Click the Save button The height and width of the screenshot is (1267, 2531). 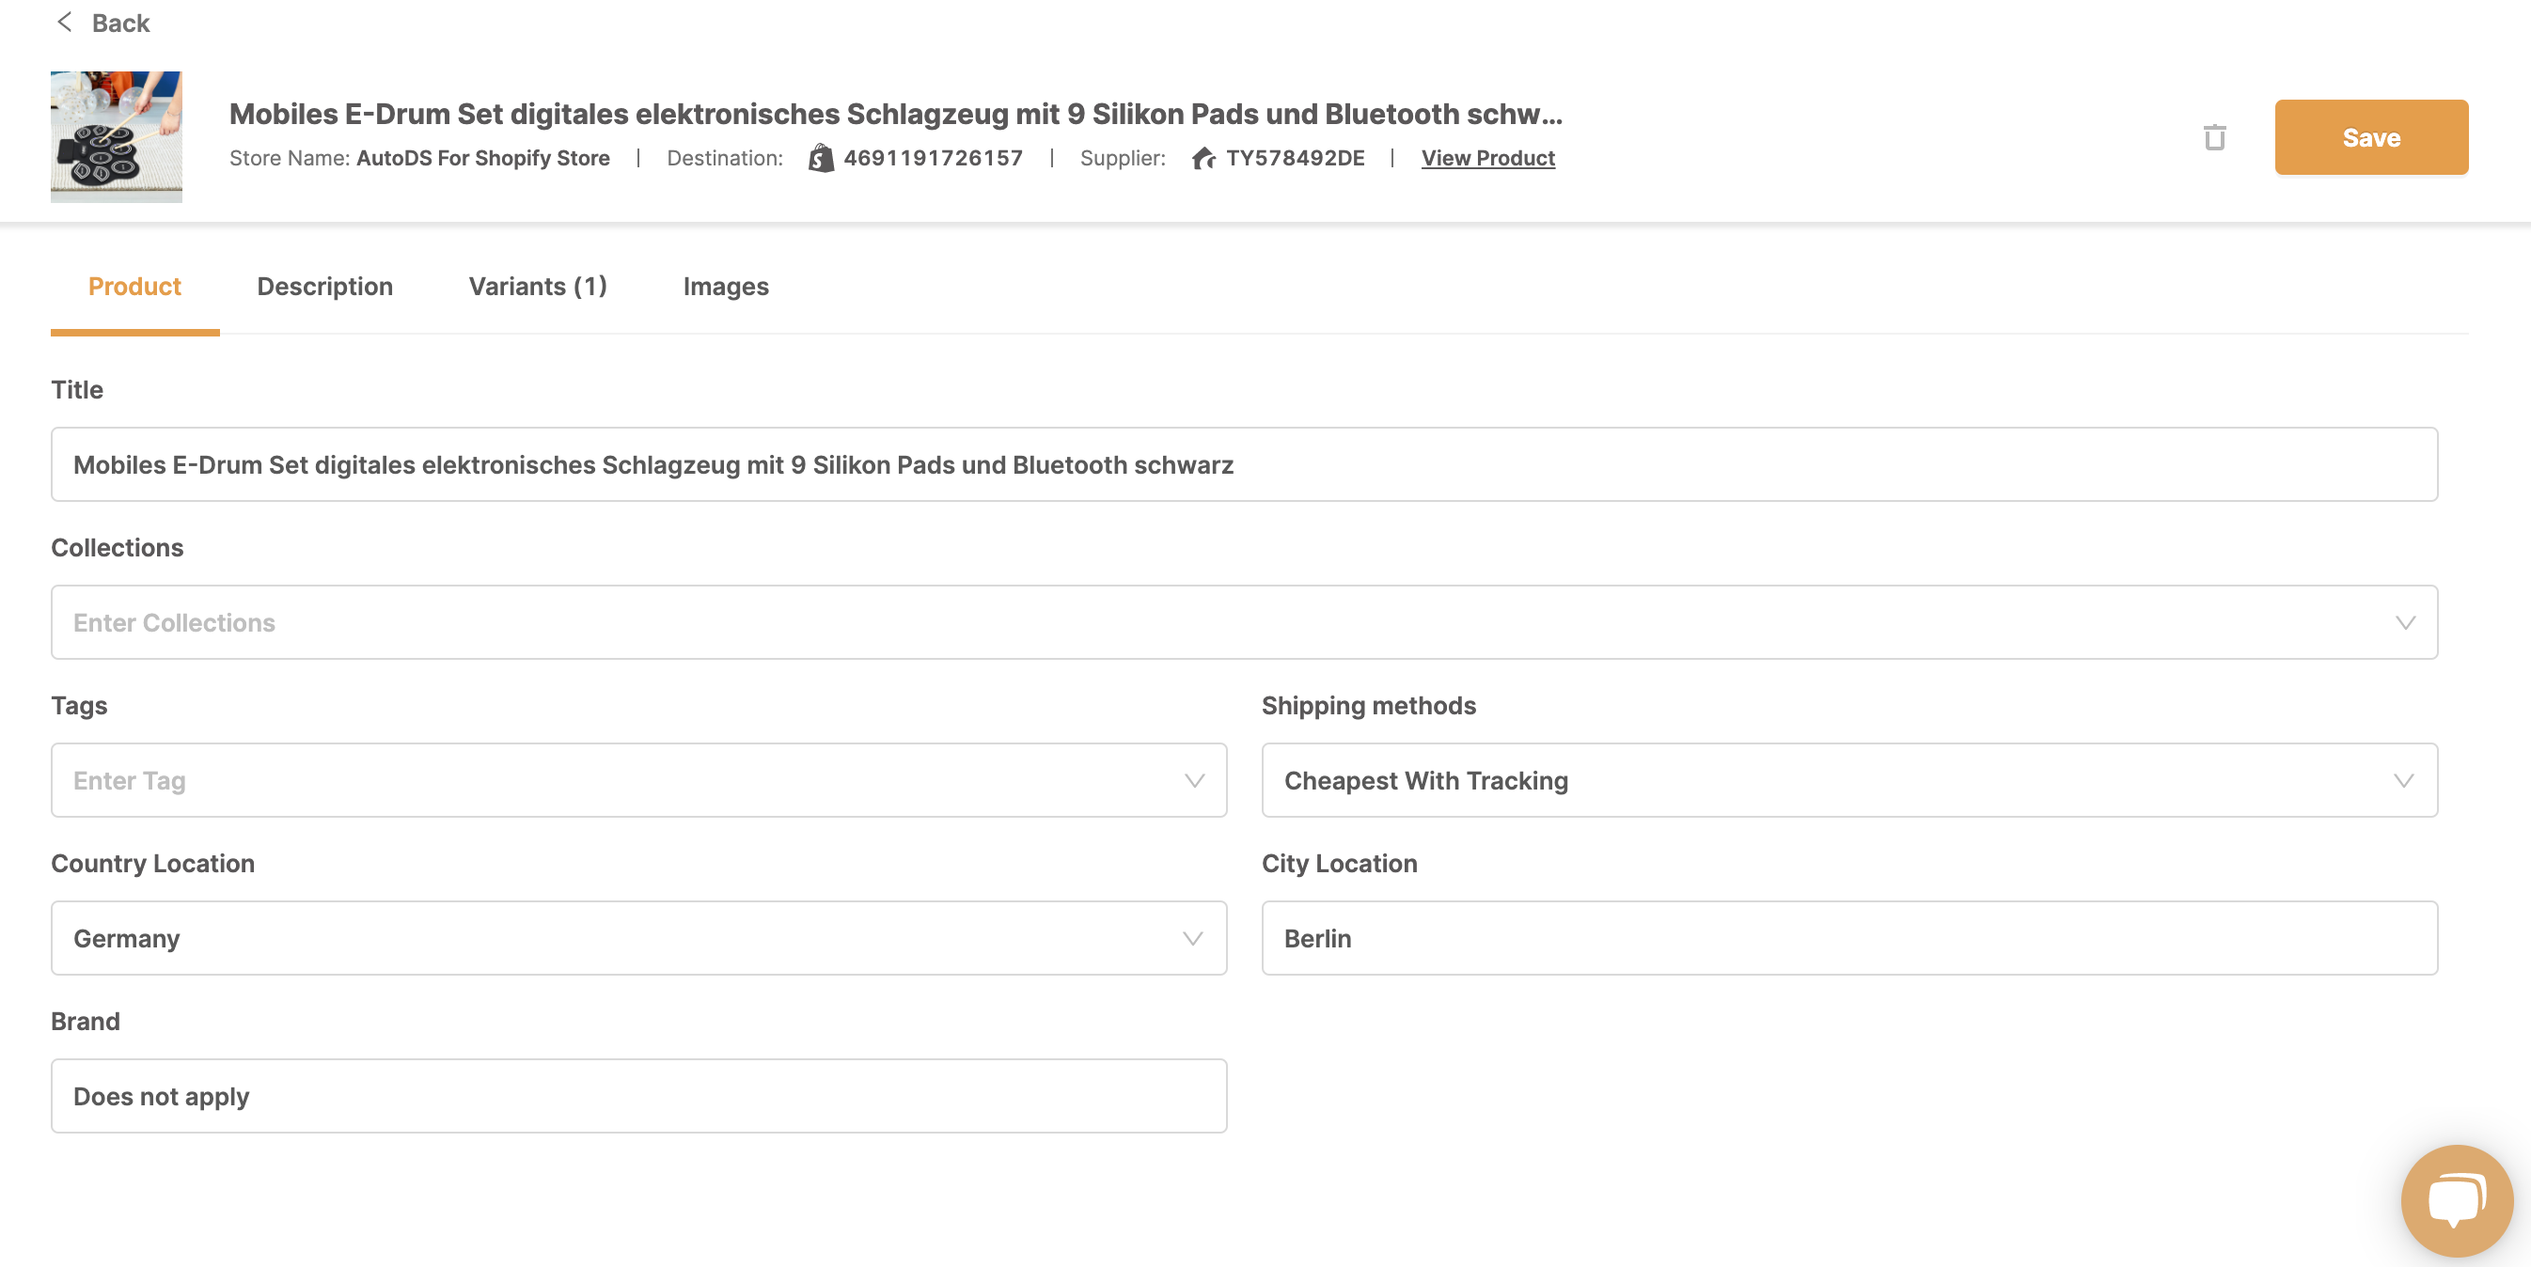pyautogui.click(x=2371, y=137)
